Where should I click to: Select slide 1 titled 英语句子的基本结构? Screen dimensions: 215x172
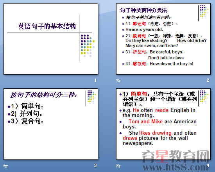pyautogui.click(x=51, y=39)
